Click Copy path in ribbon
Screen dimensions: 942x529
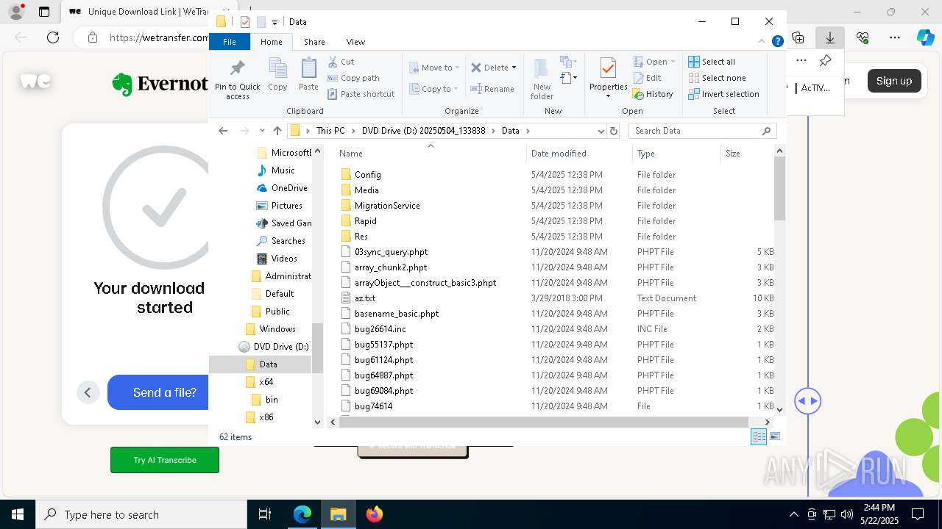pos(353,78)
